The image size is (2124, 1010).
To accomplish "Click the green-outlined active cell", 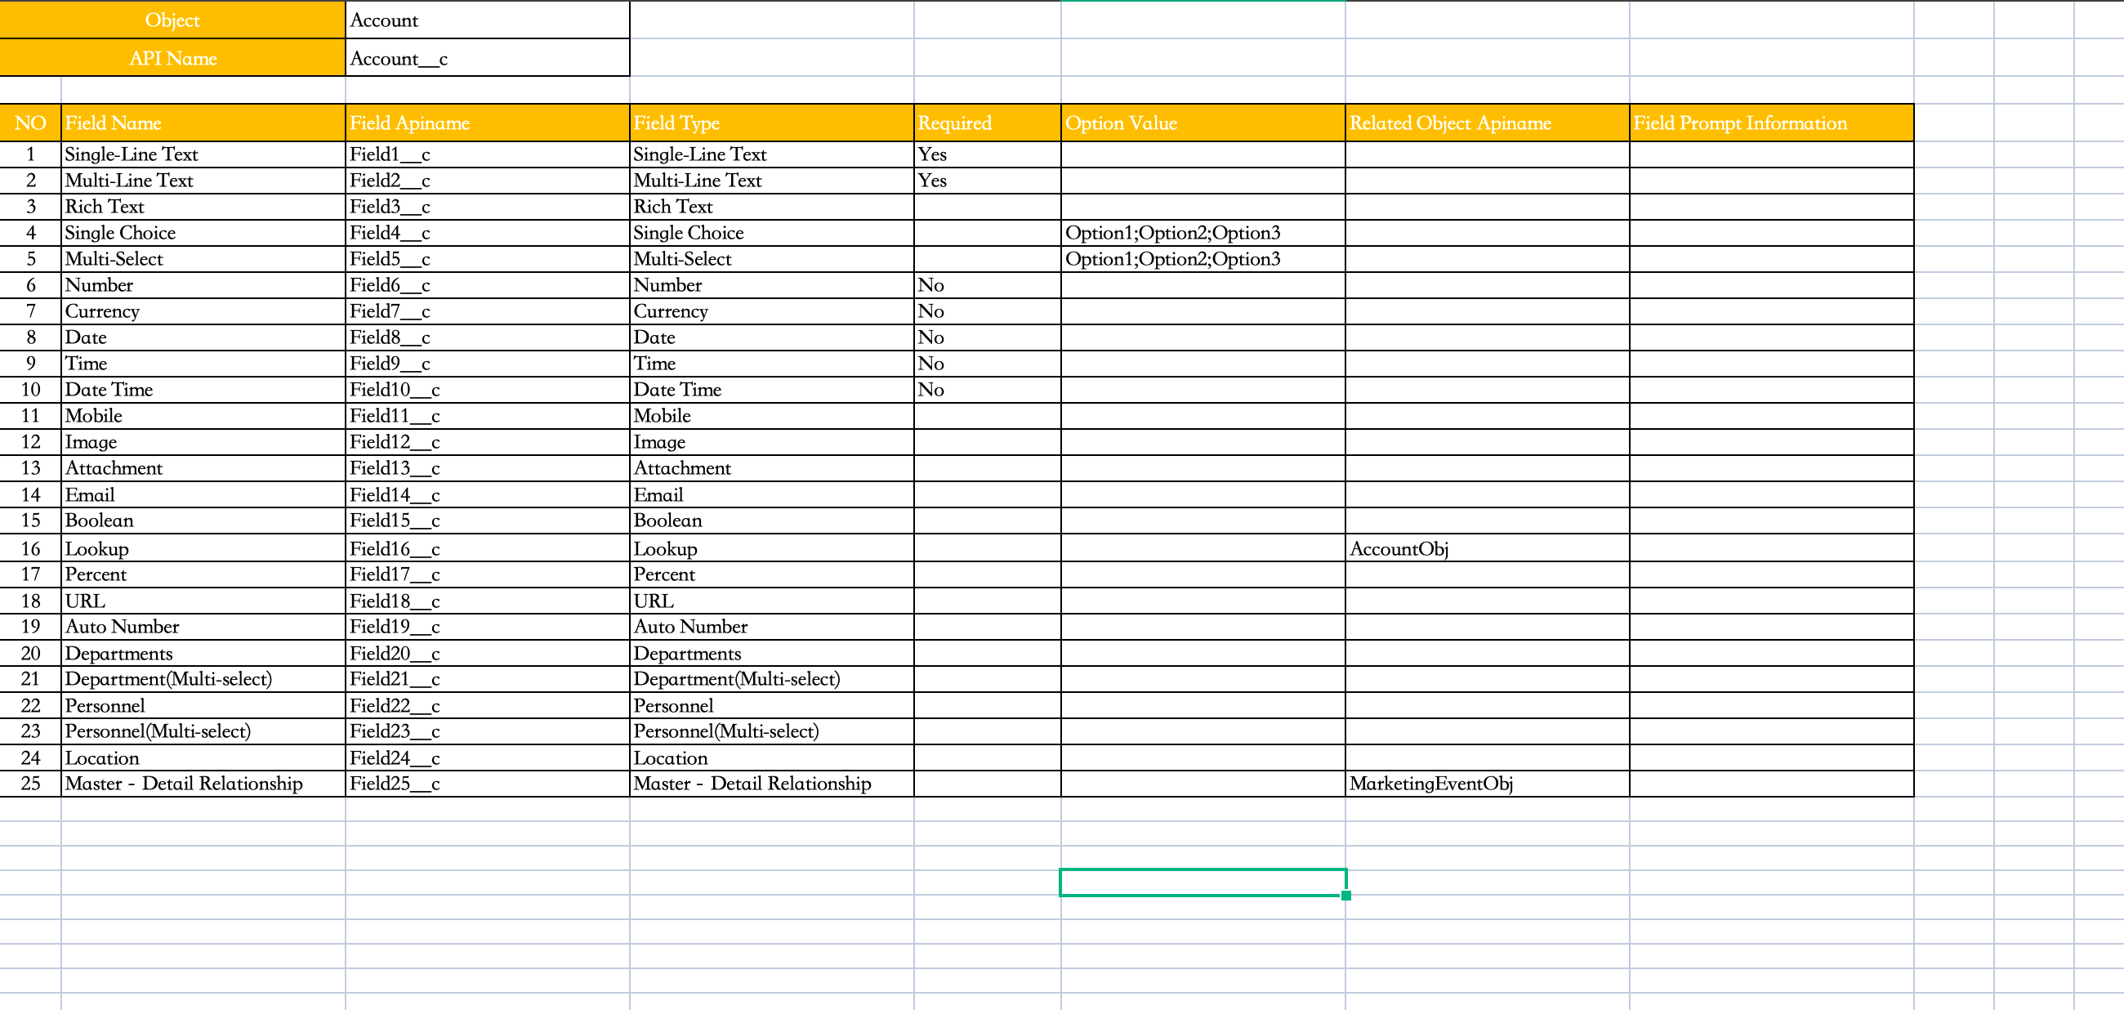I will (x=1203, y=883).
